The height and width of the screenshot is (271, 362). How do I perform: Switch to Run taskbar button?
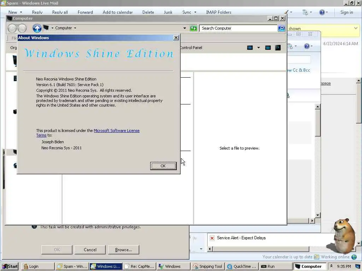(275, 266)
